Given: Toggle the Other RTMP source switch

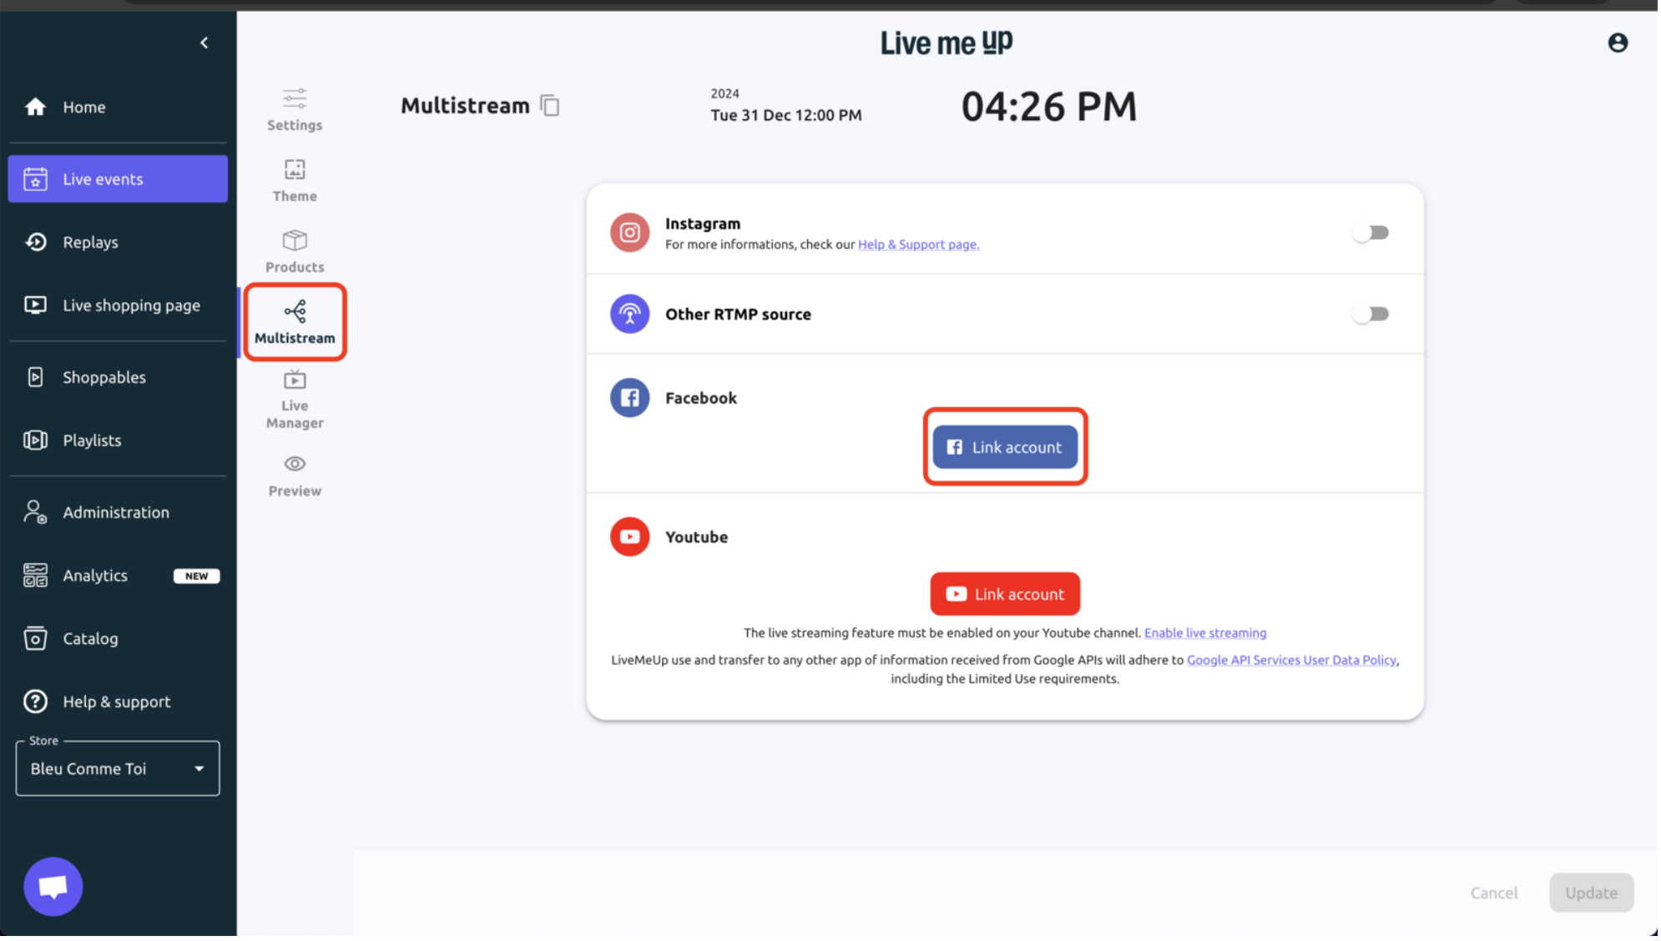Looking at the screenshot, I should (x=1371, y=315).
